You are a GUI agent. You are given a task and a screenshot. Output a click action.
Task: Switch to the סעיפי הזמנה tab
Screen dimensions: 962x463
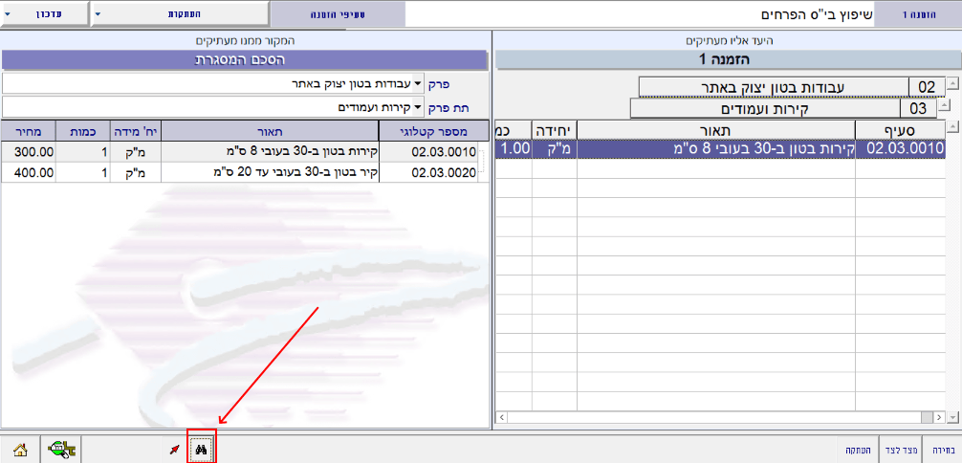337,14
